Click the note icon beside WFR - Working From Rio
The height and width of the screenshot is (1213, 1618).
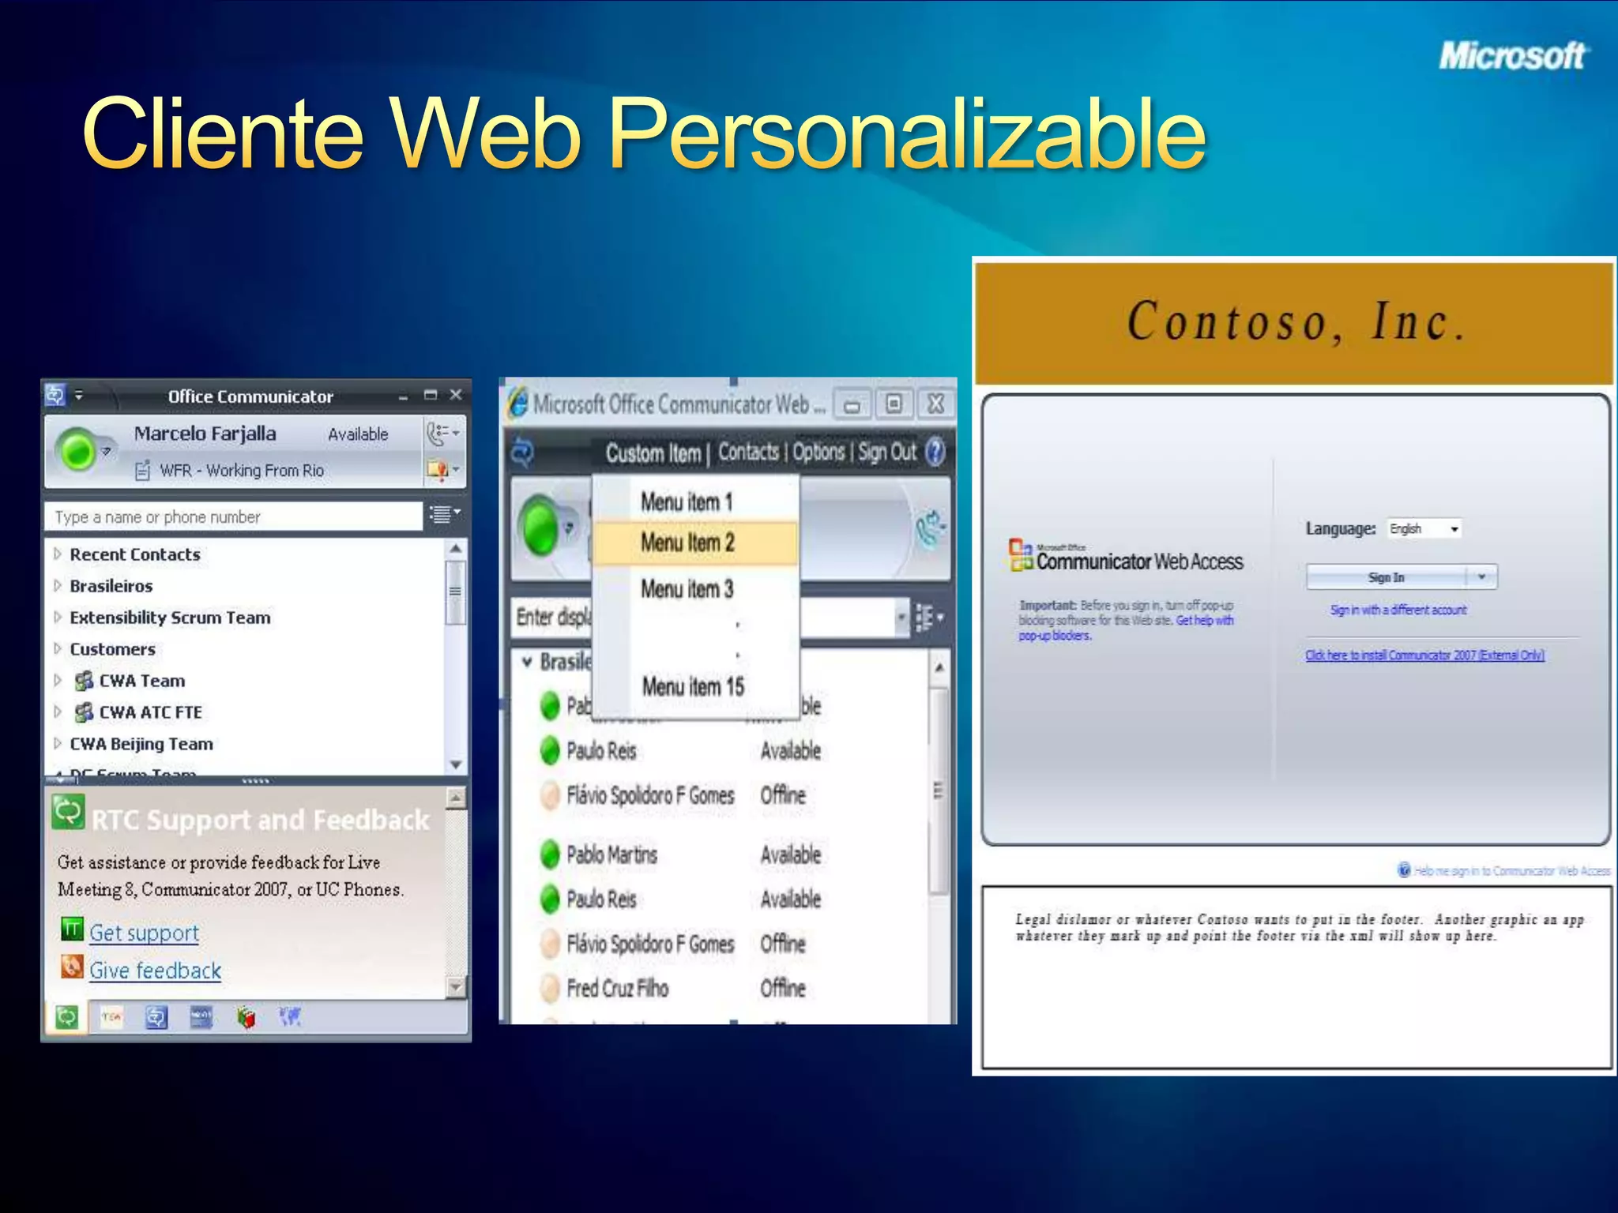pyautogui.click(x=142, y=471)
